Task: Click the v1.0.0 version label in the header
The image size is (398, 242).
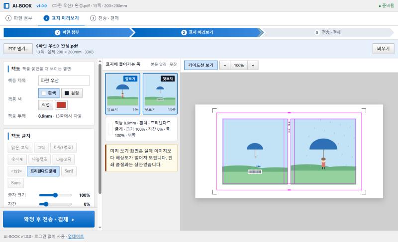Action: pos(42,5)
